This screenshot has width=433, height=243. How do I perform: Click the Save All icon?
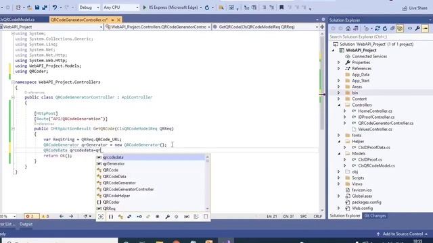[45, 7]
